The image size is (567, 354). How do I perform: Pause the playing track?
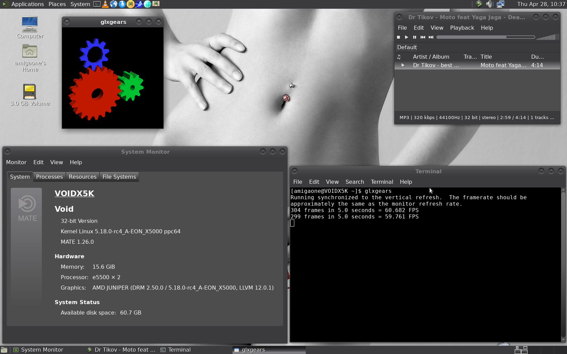point(415,37)
